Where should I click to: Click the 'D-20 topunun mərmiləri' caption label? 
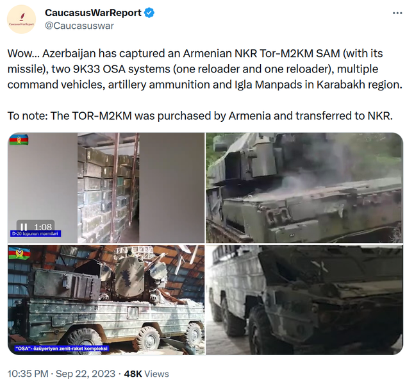pos(36,234)
